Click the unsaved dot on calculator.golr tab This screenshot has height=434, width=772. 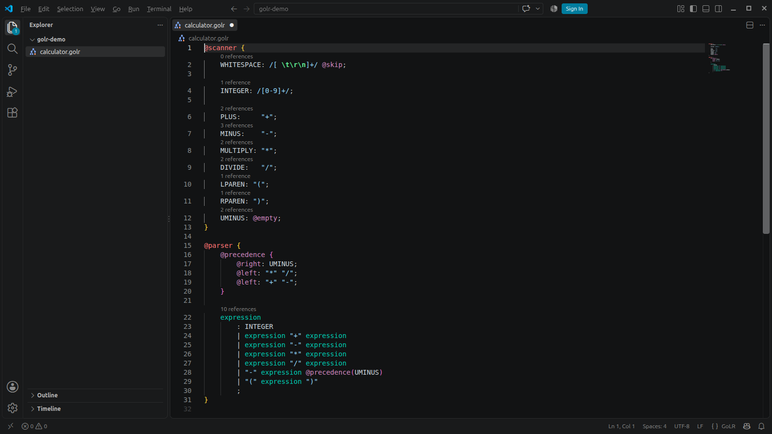pyautogui.click(x=232, y=25)
